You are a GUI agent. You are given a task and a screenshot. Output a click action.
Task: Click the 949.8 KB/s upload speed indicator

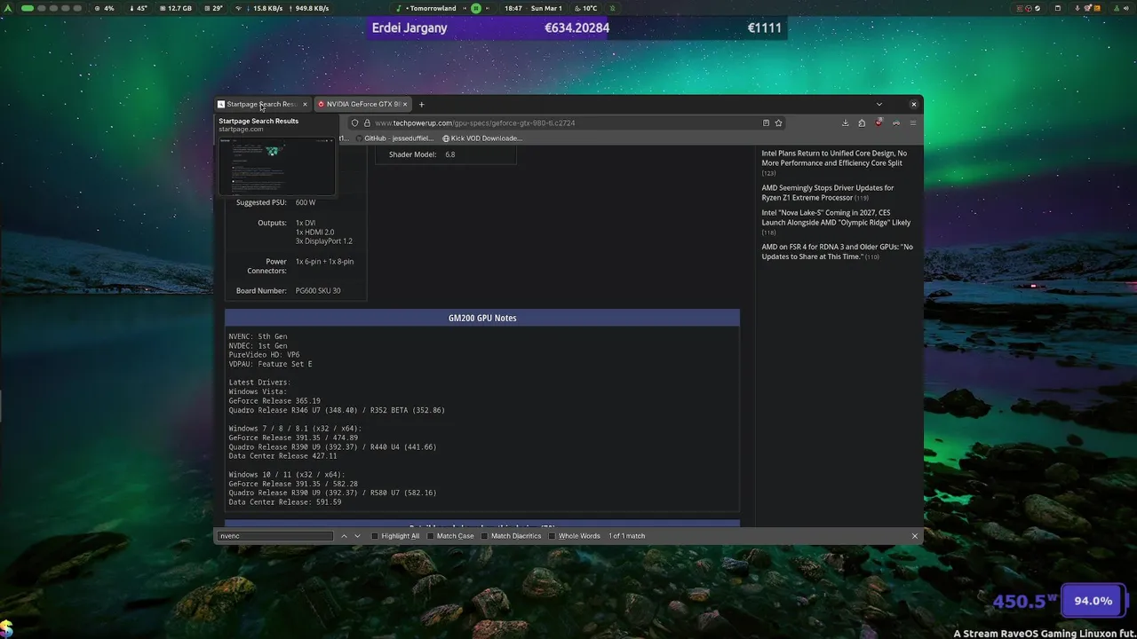pyautogui.click(x=307, y=8)
